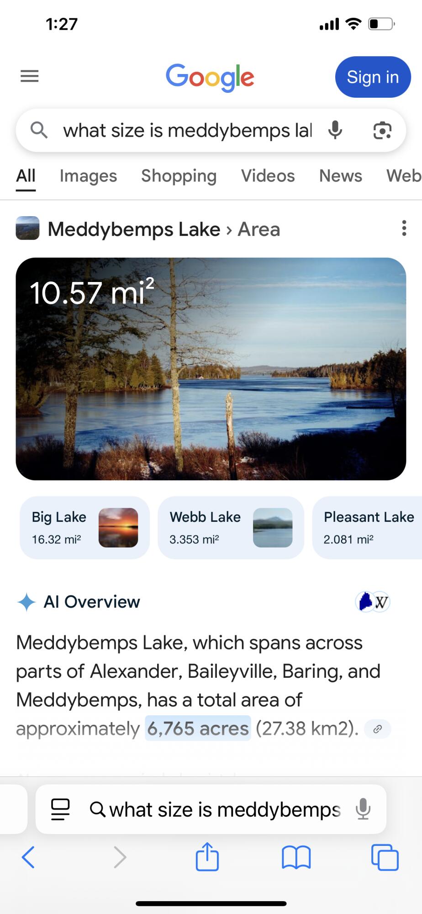Show open Safari tabs
This screenshot has height=914, width=422.
point(385,857)
